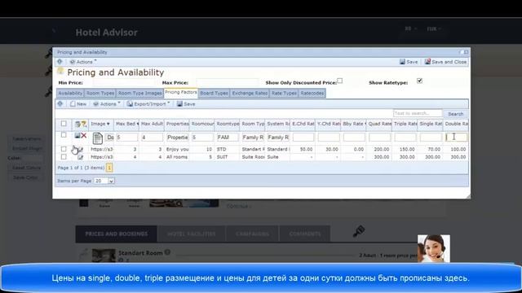
Task: Open the top Actions dropdown menu
Action: [x=83, y=62]
